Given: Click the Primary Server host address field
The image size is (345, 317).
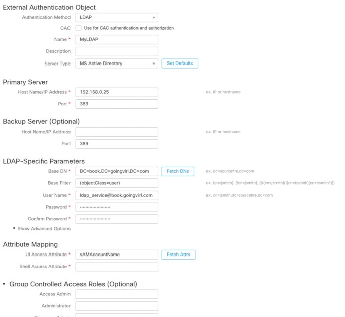Looking at the screenshot, I should click(x=116, y=92).
